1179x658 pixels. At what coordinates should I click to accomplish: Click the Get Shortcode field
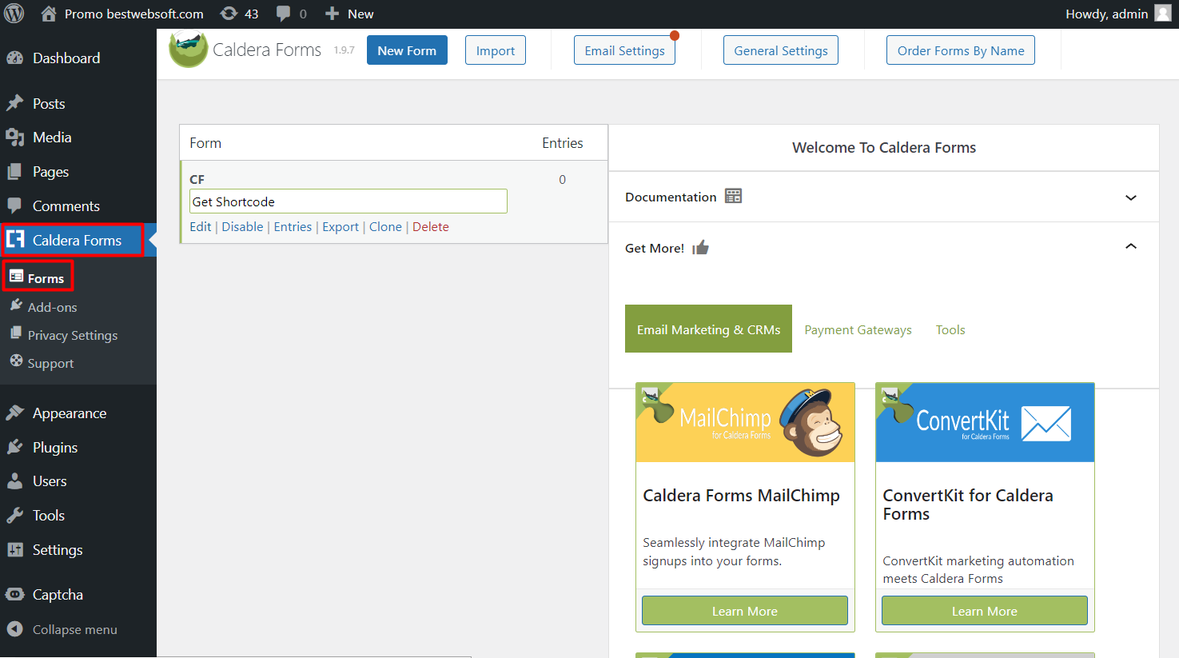point(349,201)
